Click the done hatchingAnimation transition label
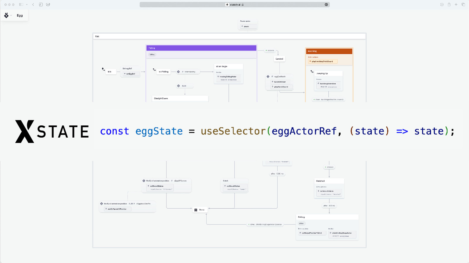 coord(329,99)
